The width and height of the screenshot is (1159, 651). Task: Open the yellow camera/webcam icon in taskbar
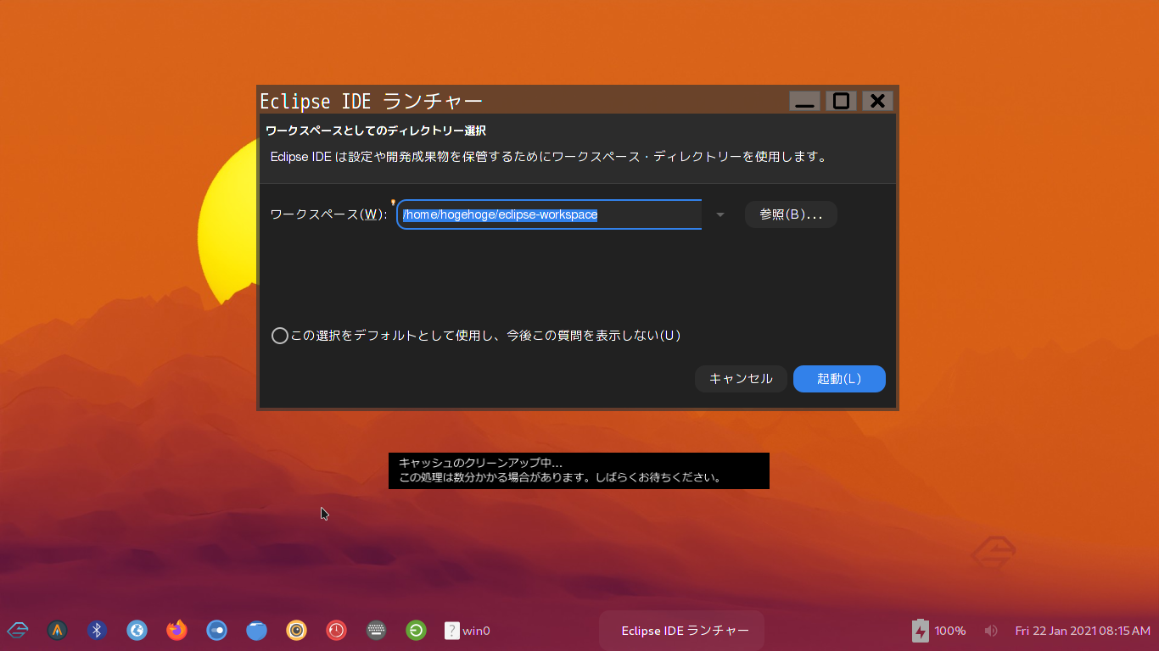(296, 630)
